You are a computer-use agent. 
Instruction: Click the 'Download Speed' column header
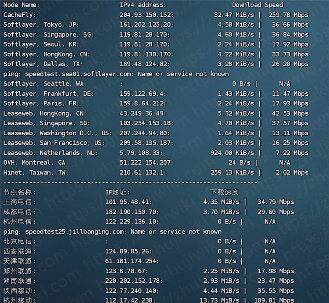pyautogui.click(x=257, y=5)
